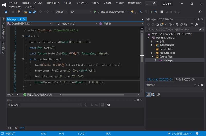Click the Pending Changes Filter clock icon
The image size is (206, 136).
point(170,24)
